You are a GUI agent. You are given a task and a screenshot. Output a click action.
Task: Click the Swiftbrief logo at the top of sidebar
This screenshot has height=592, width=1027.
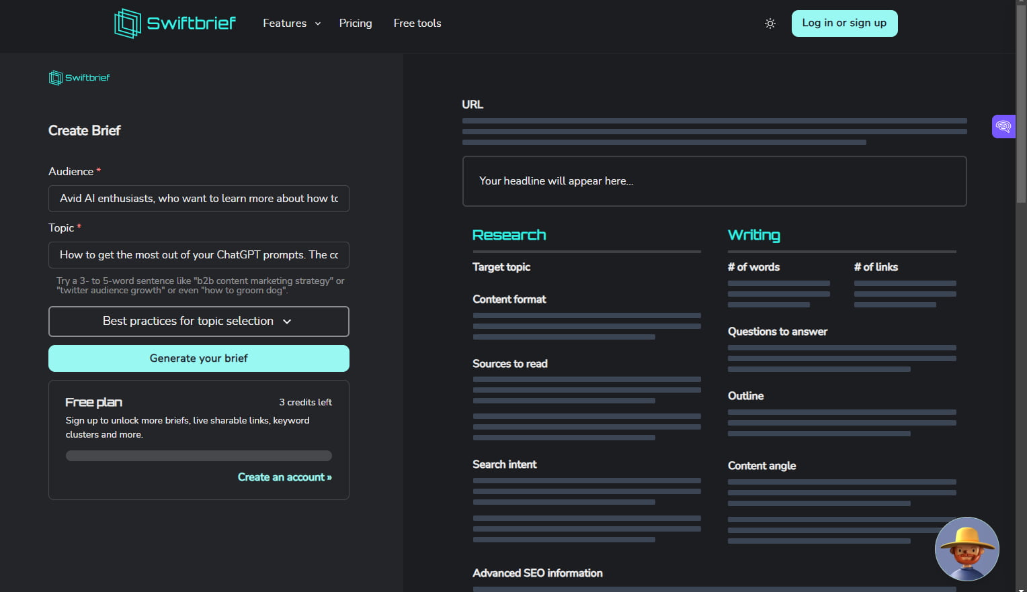point(79,77)
